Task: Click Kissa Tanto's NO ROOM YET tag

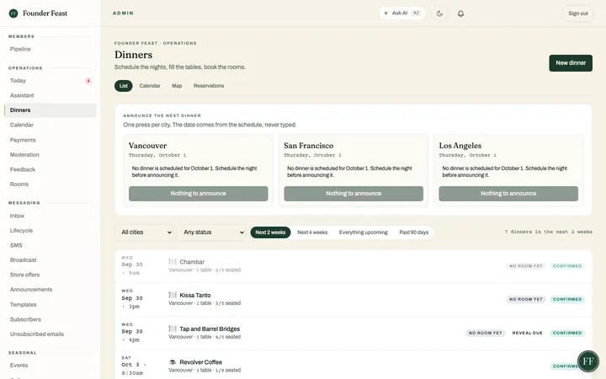Action: click(525, 299)
